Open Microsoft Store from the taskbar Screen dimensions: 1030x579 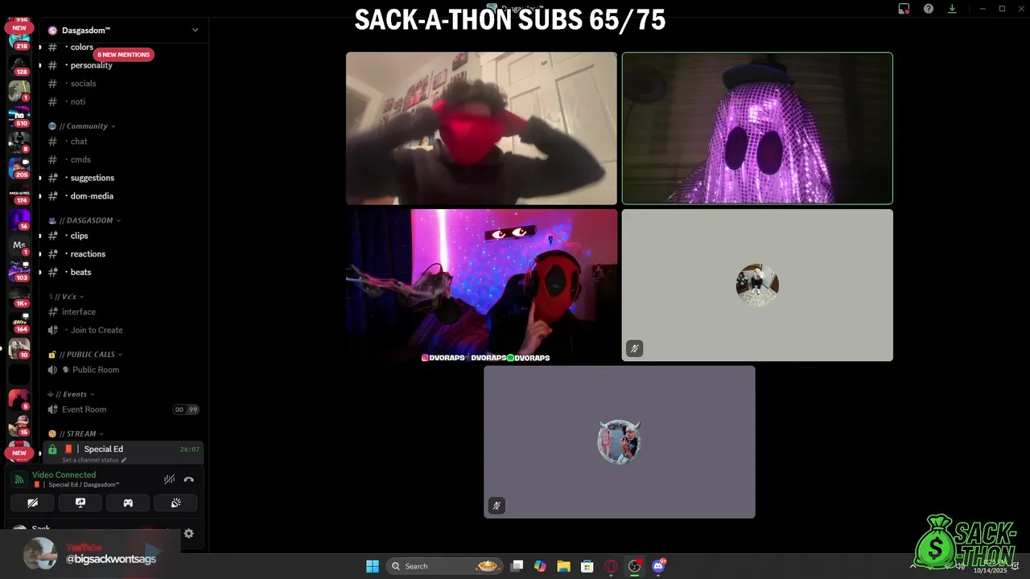587,566
